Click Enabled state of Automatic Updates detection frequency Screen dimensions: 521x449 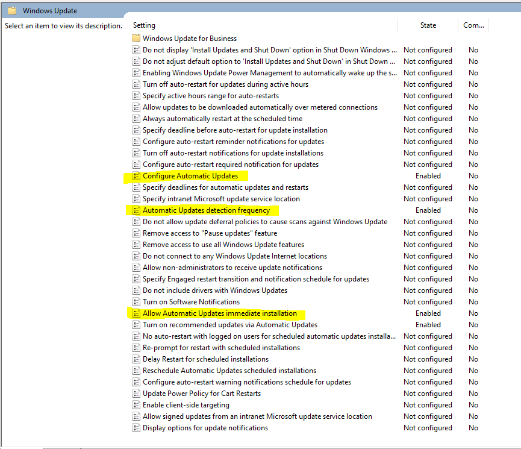pyautogui.click(x=428, y=210)
